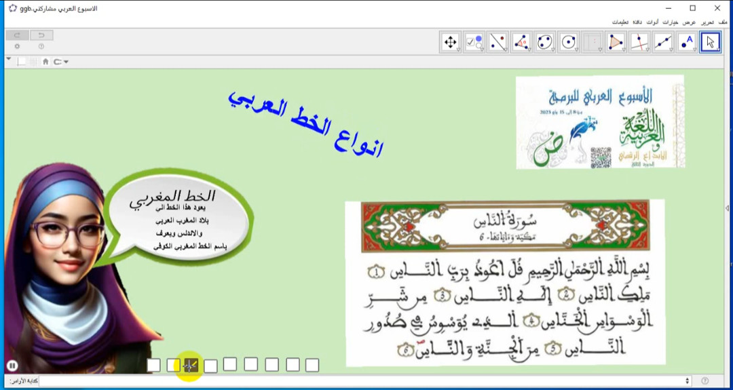Open the خيارات (Options) menu

point(671,22)
